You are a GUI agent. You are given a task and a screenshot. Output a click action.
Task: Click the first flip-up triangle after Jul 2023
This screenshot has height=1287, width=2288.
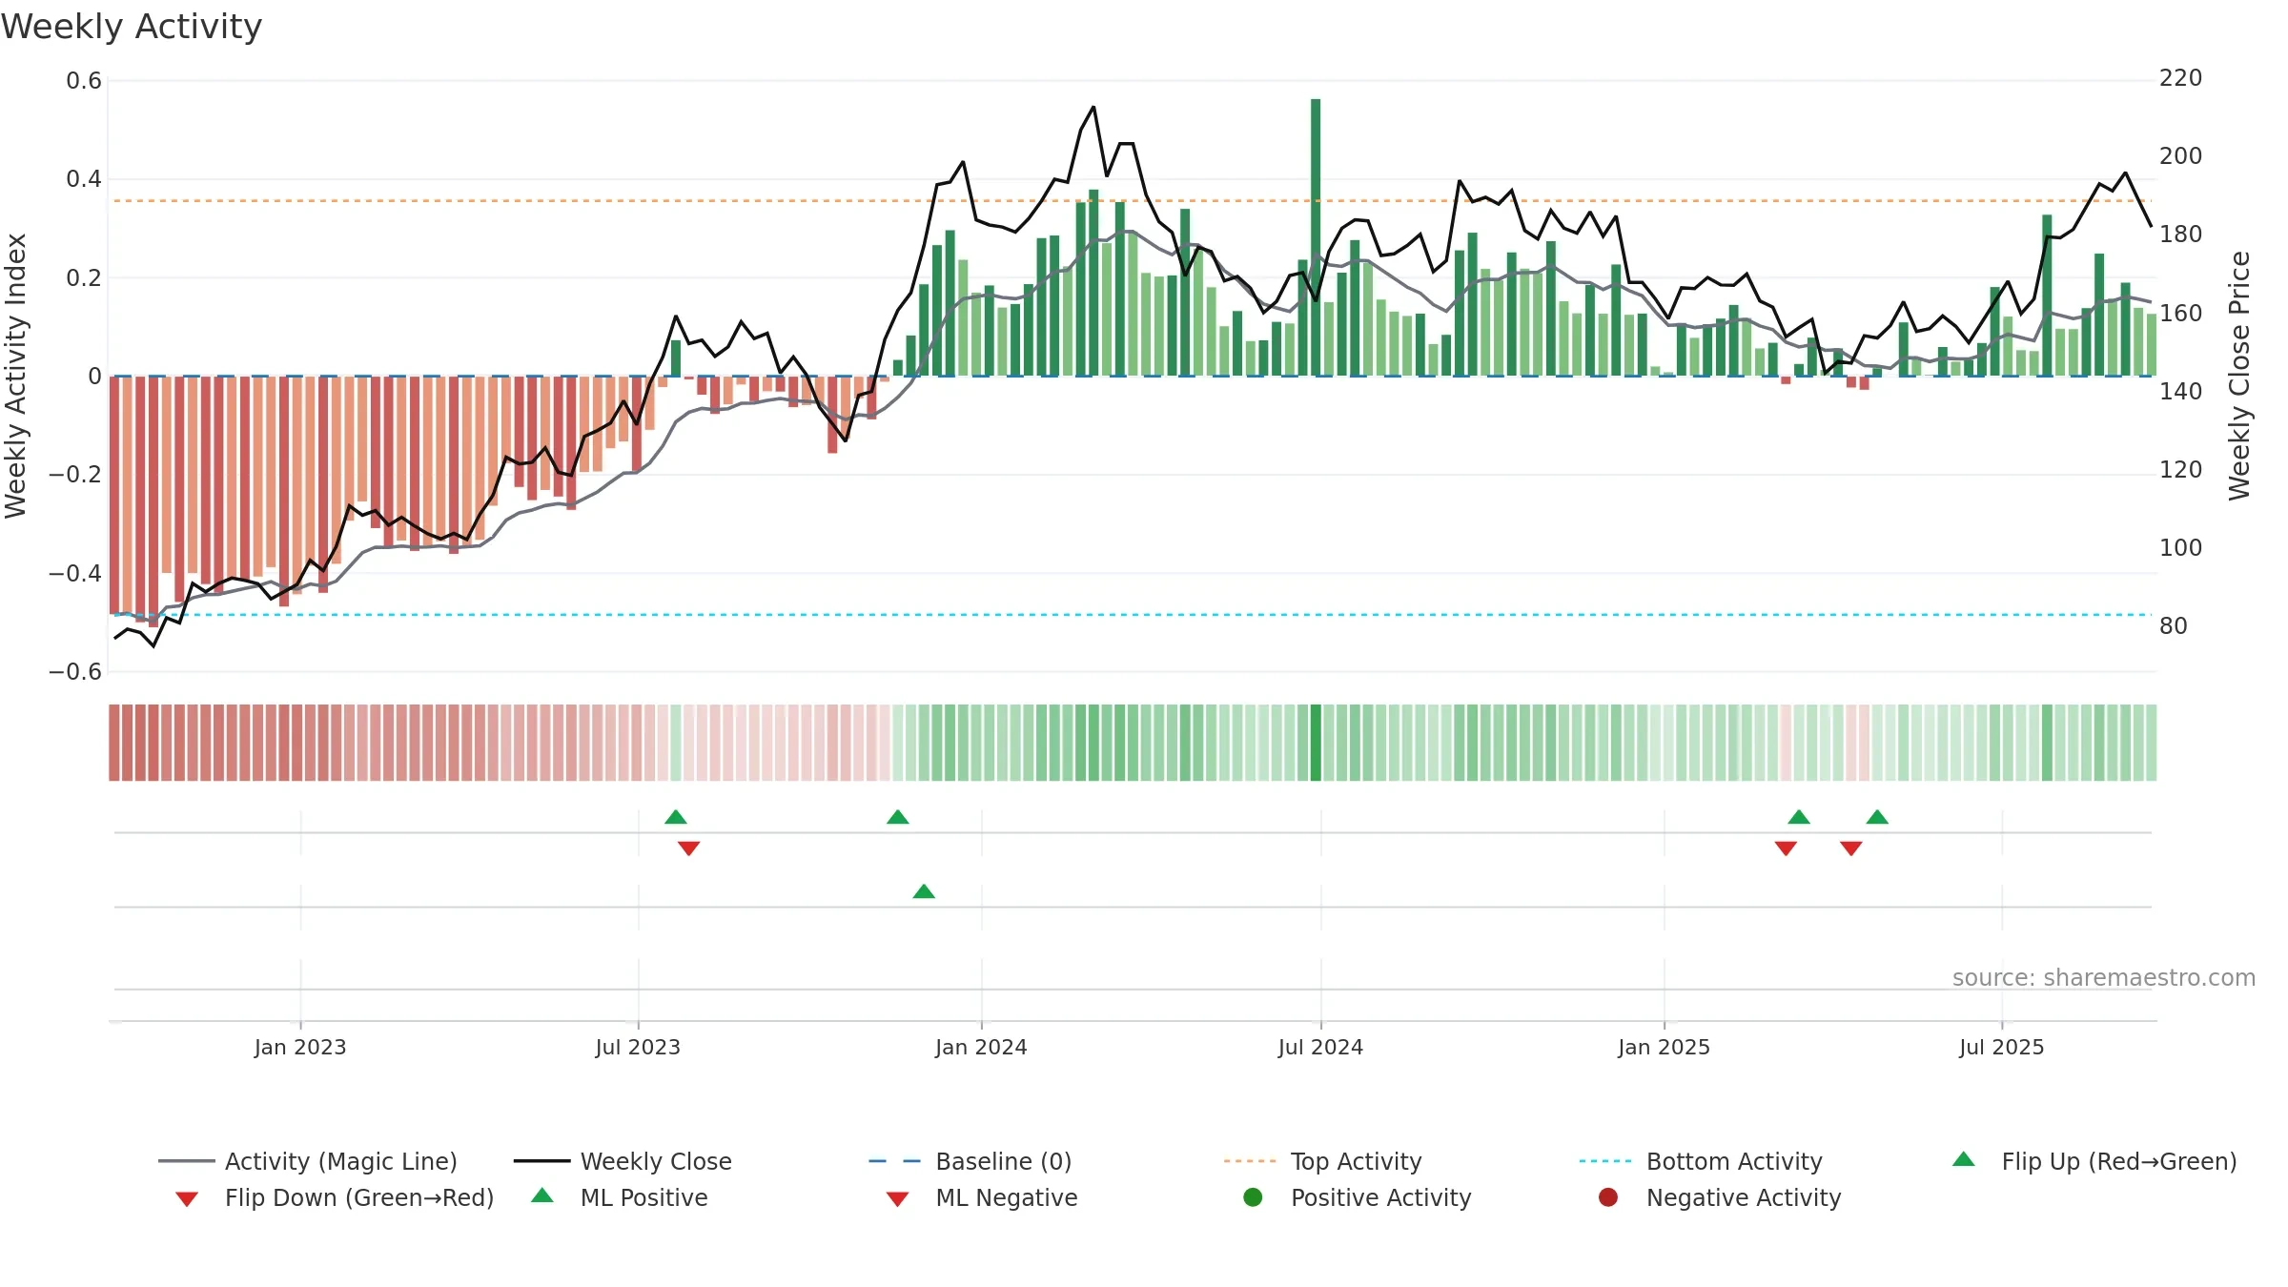tap(676, 817)
